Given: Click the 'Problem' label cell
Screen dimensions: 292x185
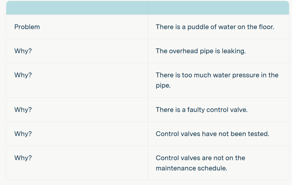Looking at the screenshot, I should point(27,27).
